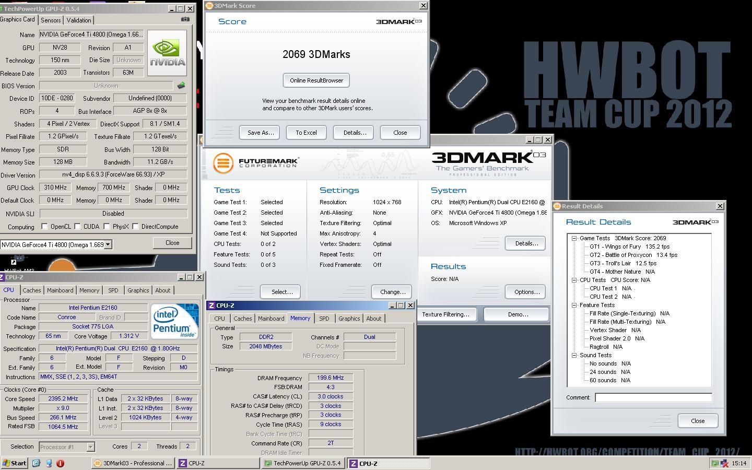Image resolution: width=752 pixels, height=470 pixels.
Task: Click Close in the 3DMark Score window
Action: 400,133
